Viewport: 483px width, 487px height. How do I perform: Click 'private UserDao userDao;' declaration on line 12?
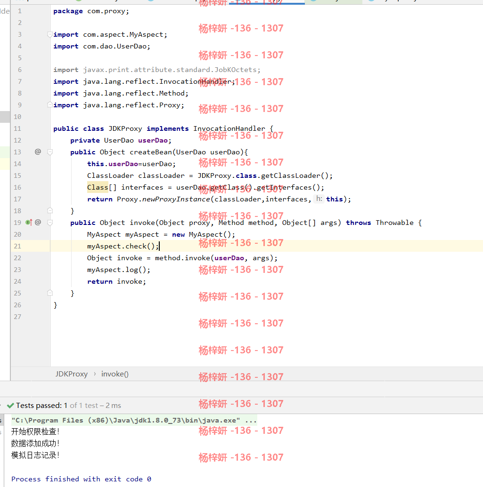[x=121, y=140]
